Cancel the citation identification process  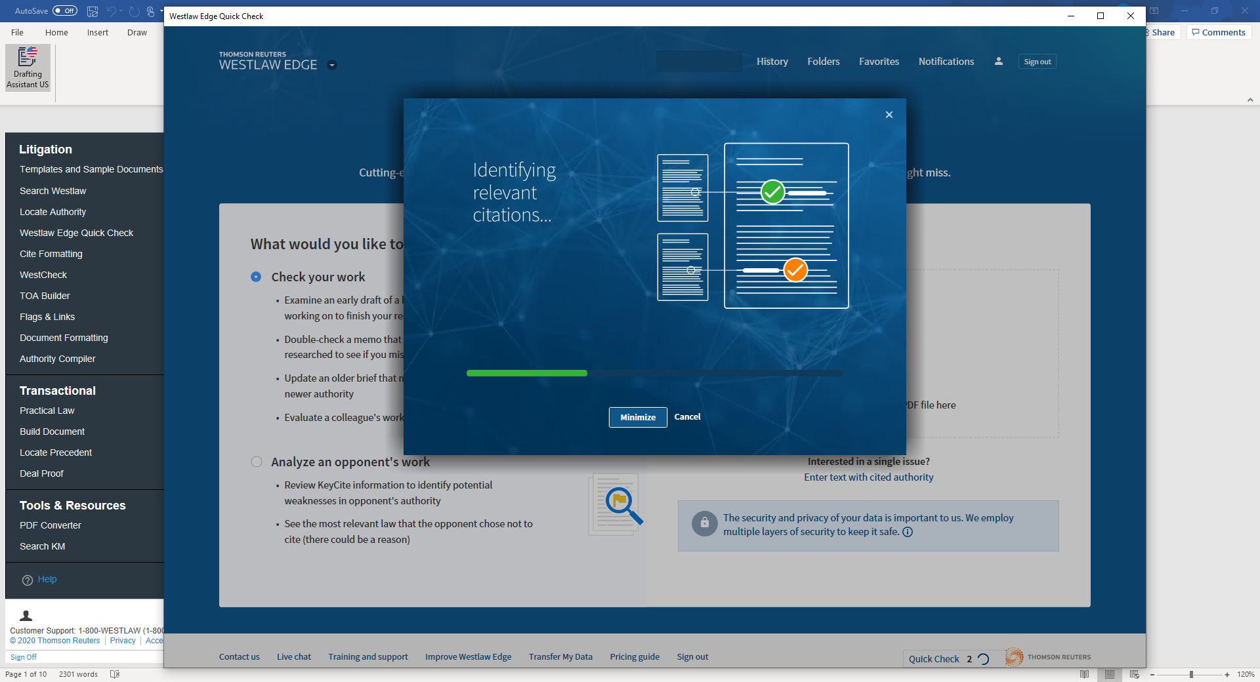[x=687, y=417]
